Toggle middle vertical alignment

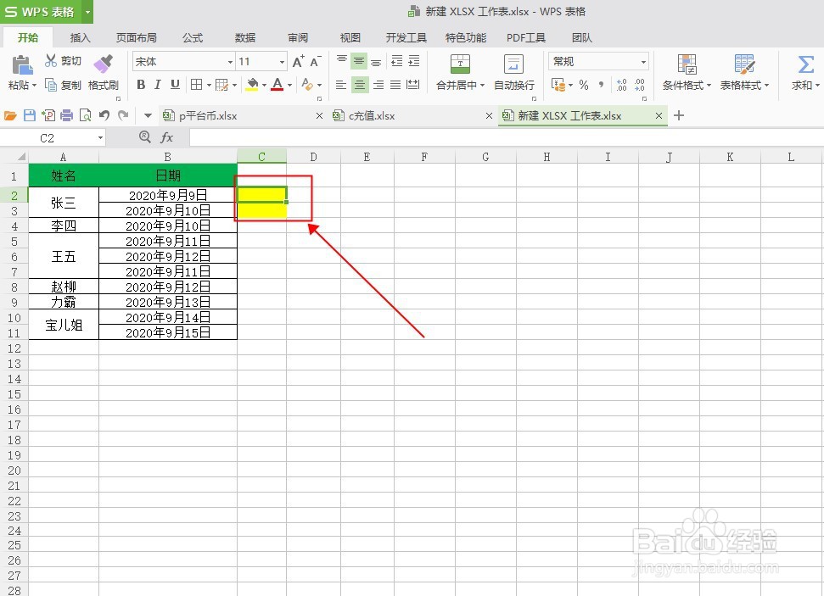click(359, 61)
